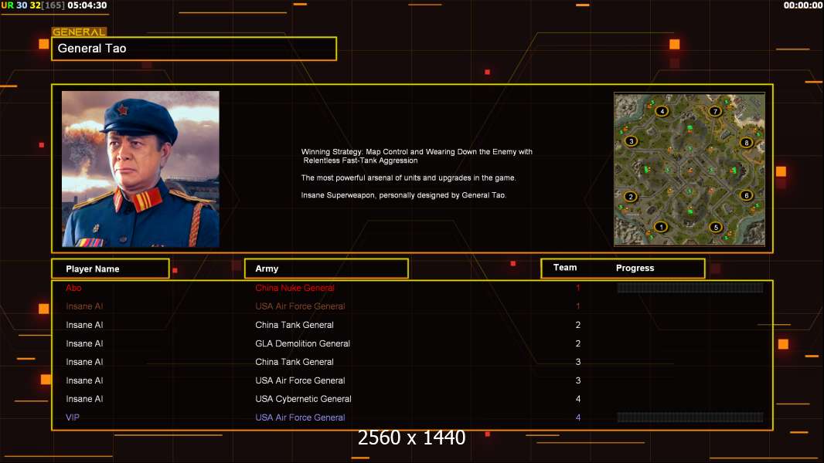Click the USA Cybernetic General army entry
Viewport: 824px width, 463px height.
pos(303,399)
